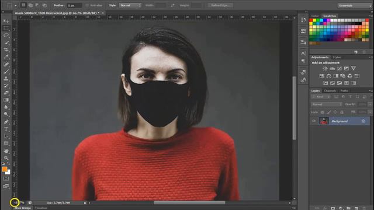The height and width of the screenshot is (210, 374).
Task: Select the Quick Selection tool
Action: tap(6, 43)
